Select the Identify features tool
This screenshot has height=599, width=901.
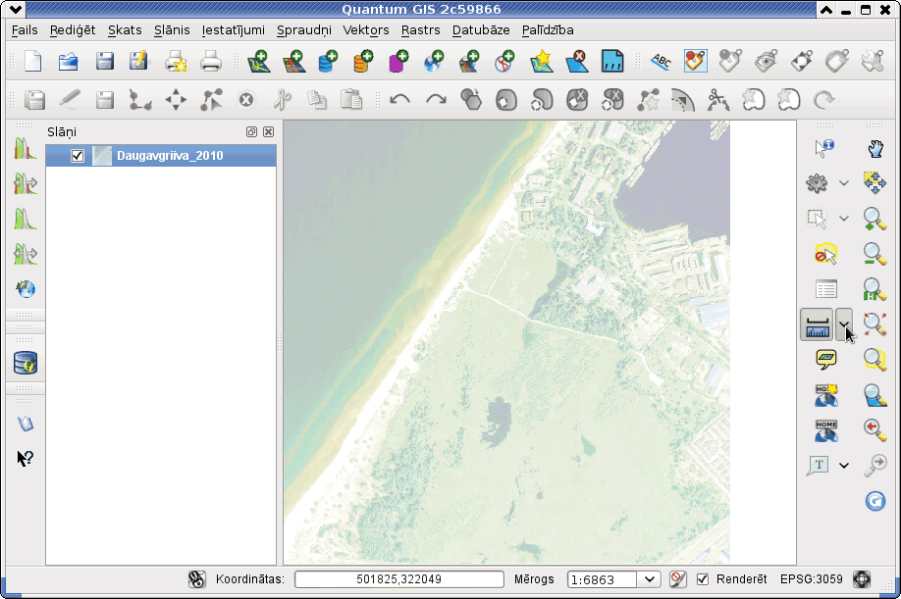point(824,149)
